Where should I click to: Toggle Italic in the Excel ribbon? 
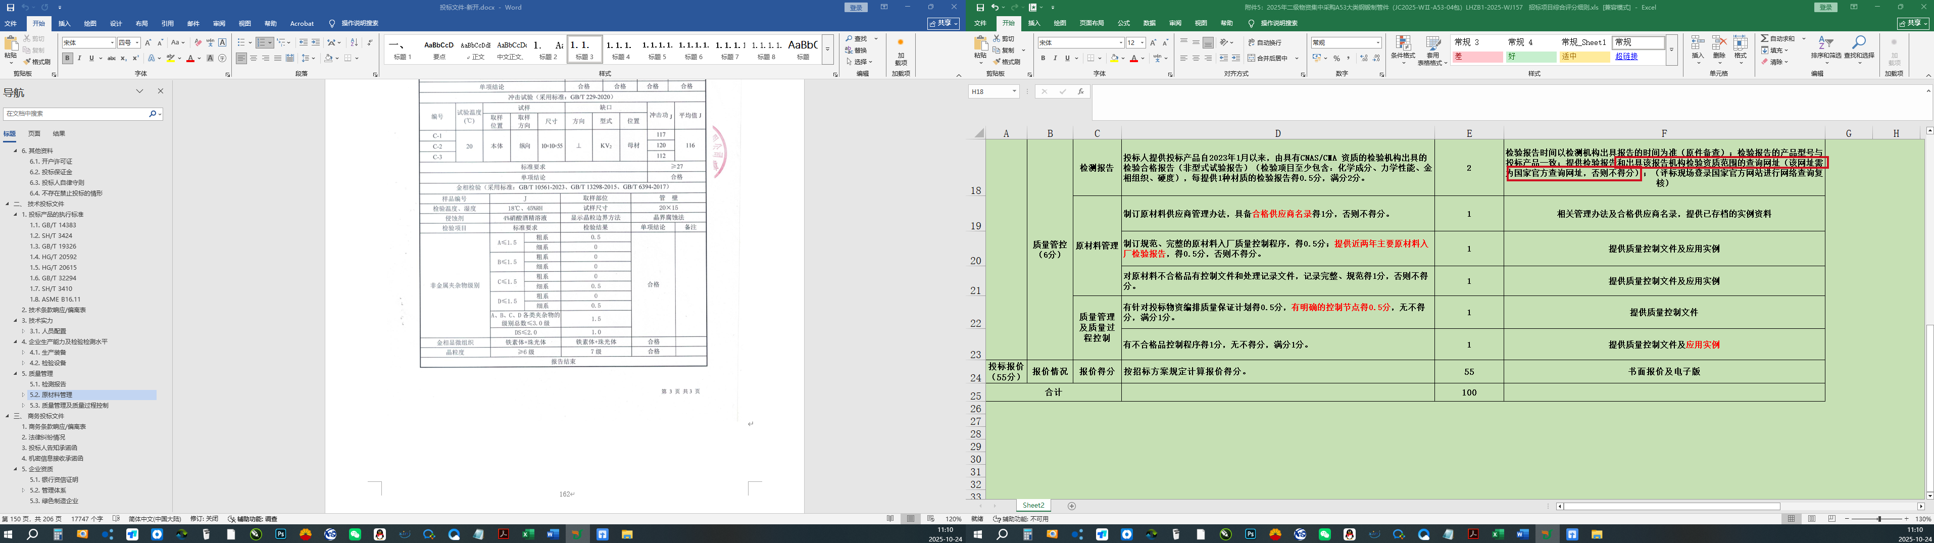pyautogui.click(x=1055, y=59)
